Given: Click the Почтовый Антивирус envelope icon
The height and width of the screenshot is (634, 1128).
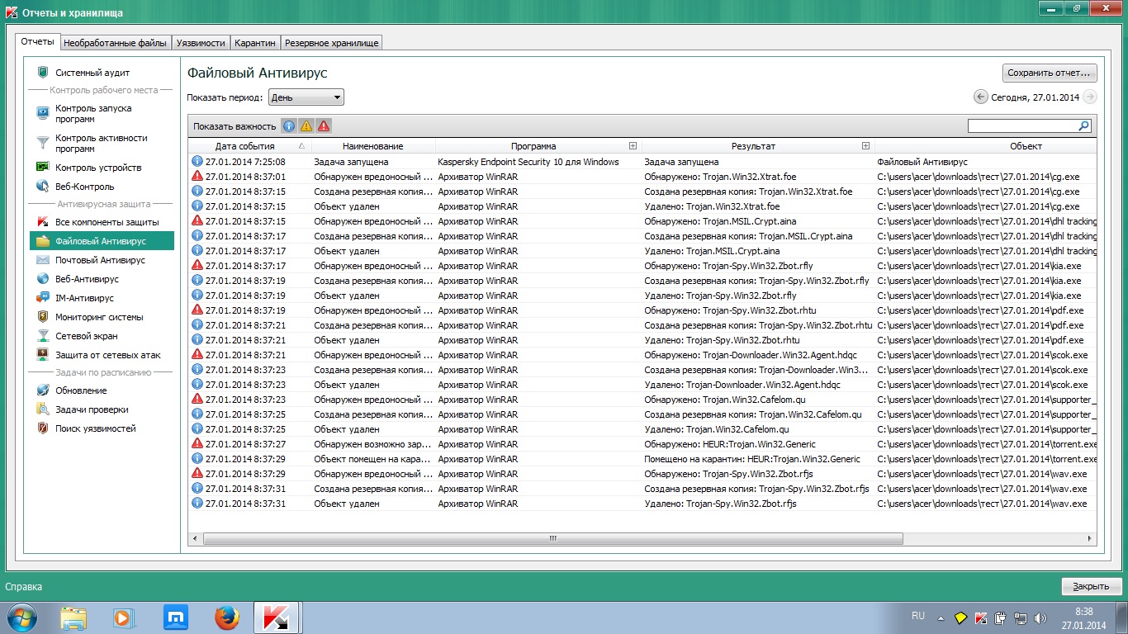Looking at the screenshot, I should 42,260.
